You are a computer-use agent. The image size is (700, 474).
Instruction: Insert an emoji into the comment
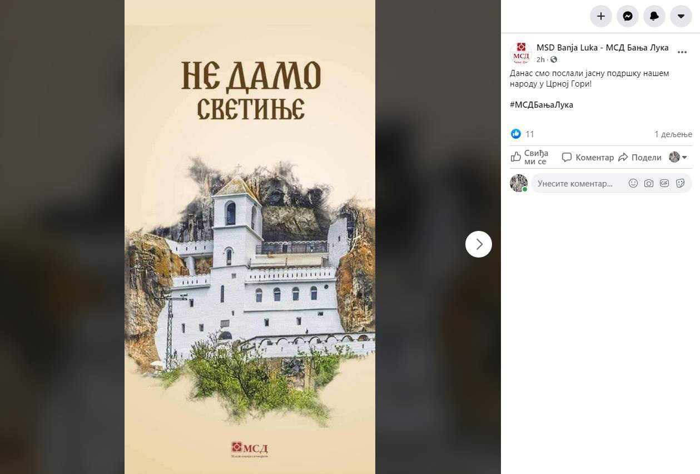pos(633,183)
